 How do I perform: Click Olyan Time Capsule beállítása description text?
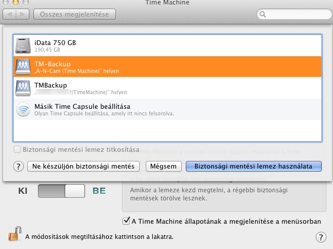coord(104,113)
